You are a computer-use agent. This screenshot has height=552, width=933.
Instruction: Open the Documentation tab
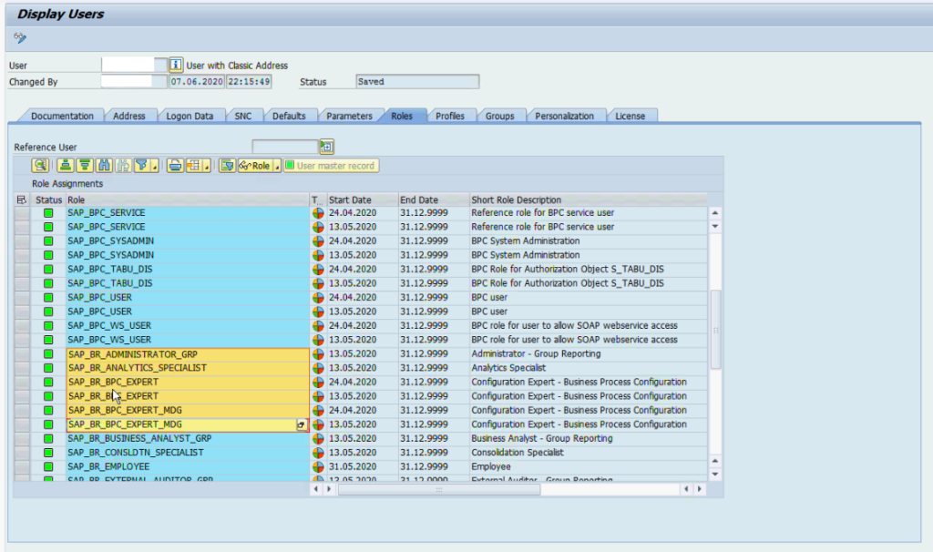click(x=62, y=116)
